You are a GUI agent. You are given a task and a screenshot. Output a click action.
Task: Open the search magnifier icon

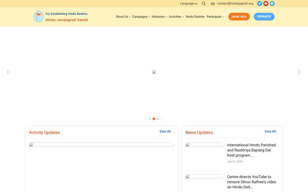tap(204, 3)
